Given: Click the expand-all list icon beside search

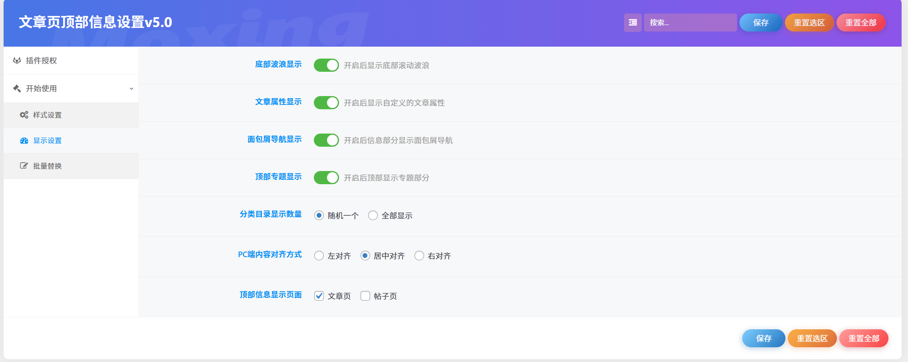Looking at the screenshot, I should 632,23.
